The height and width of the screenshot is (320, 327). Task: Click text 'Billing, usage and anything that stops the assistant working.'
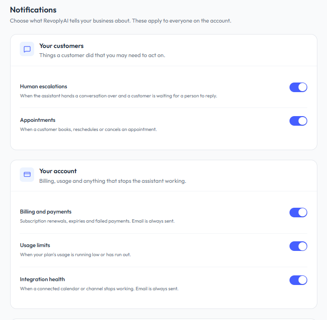click(x=113, y=181)
